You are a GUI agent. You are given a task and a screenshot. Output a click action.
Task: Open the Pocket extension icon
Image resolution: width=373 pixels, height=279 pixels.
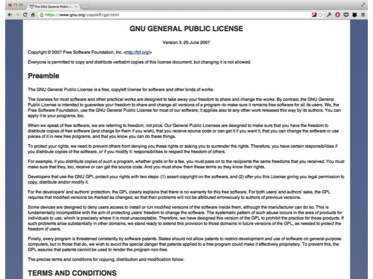point(346,14)
